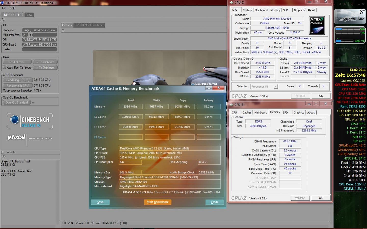Open the Cinebench application icon in title bar
Viewport: 367px width, 229px height.
(2, 3)
